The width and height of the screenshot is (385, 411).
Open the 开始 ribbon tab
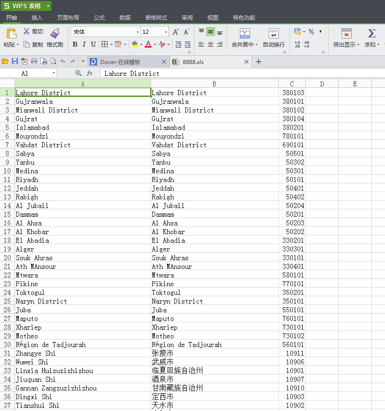coord(11,17)
